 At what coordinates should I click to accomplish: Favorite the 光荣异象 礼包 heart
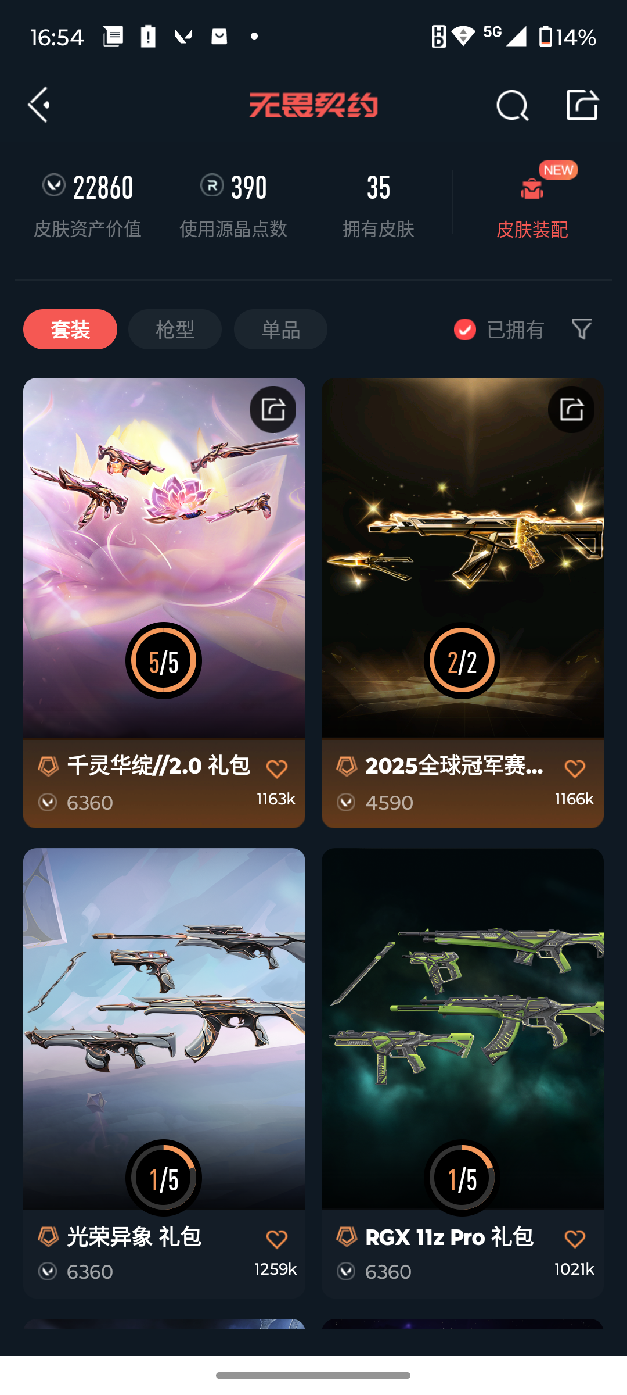click(277, 1239)
